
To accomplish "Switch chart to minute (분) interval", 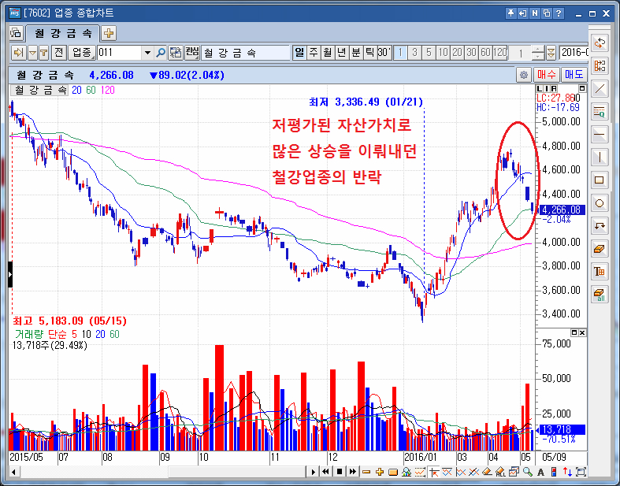I will tap(355, 53).
